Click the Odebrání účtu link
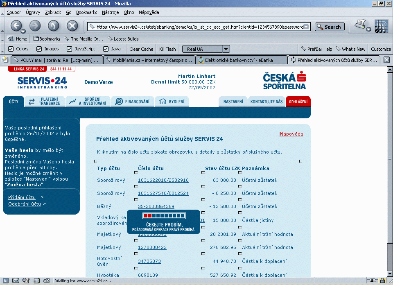The image size is (393, 285). (24, 204)
